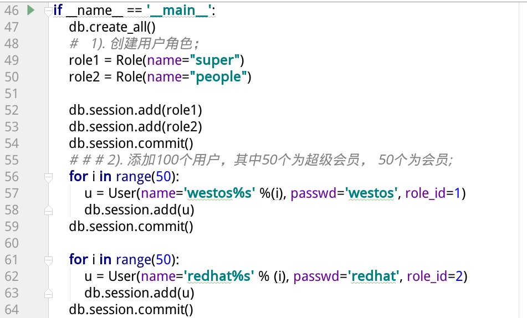The width and height of the screenshot is (527, 318).
Task: Collapse the second for loop at line 61
Action: [x=48, y=260]
